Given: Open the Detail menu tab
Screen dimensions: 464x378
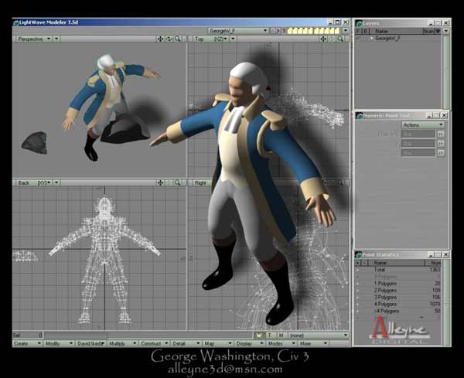Looking at the screenshot, I should click(186, 343).
